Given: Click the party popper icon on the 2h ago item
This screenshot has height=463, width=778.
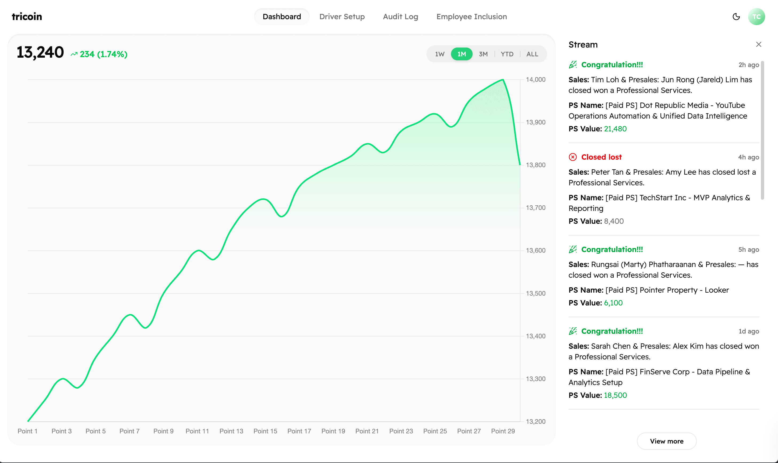Looking at the screenshot, I should (x=573, y=65).
